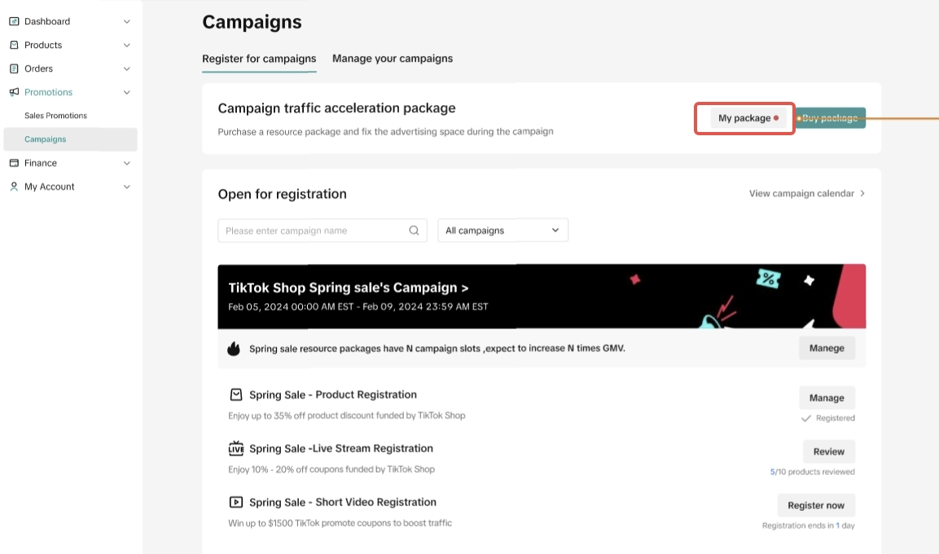
Task: Click the campaign name search field
Action: (x=314, y=231)
